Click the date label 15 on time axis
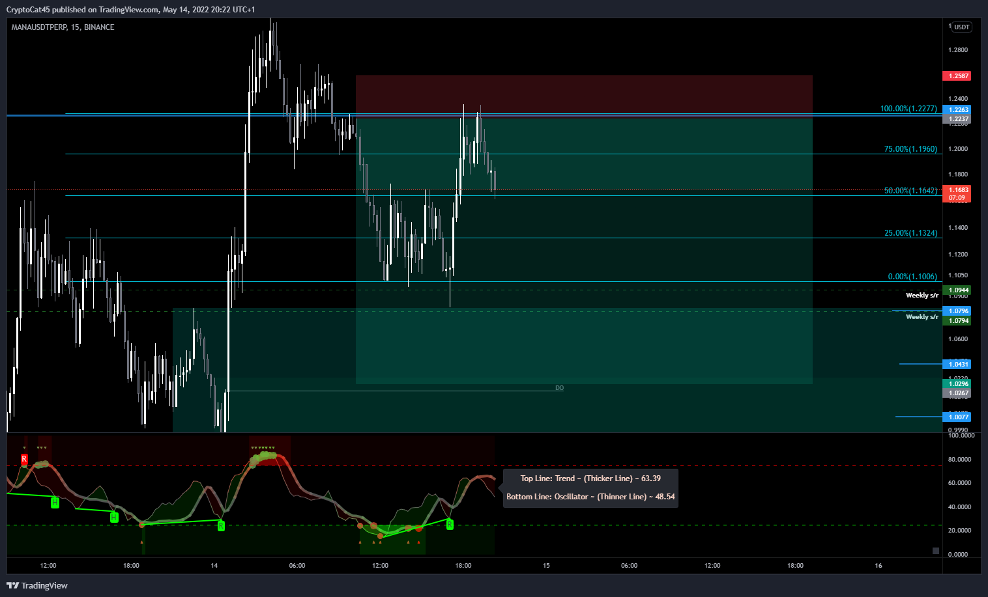This screenshot has width=988, height=597. pyautogui.click(x=546, y=566)
